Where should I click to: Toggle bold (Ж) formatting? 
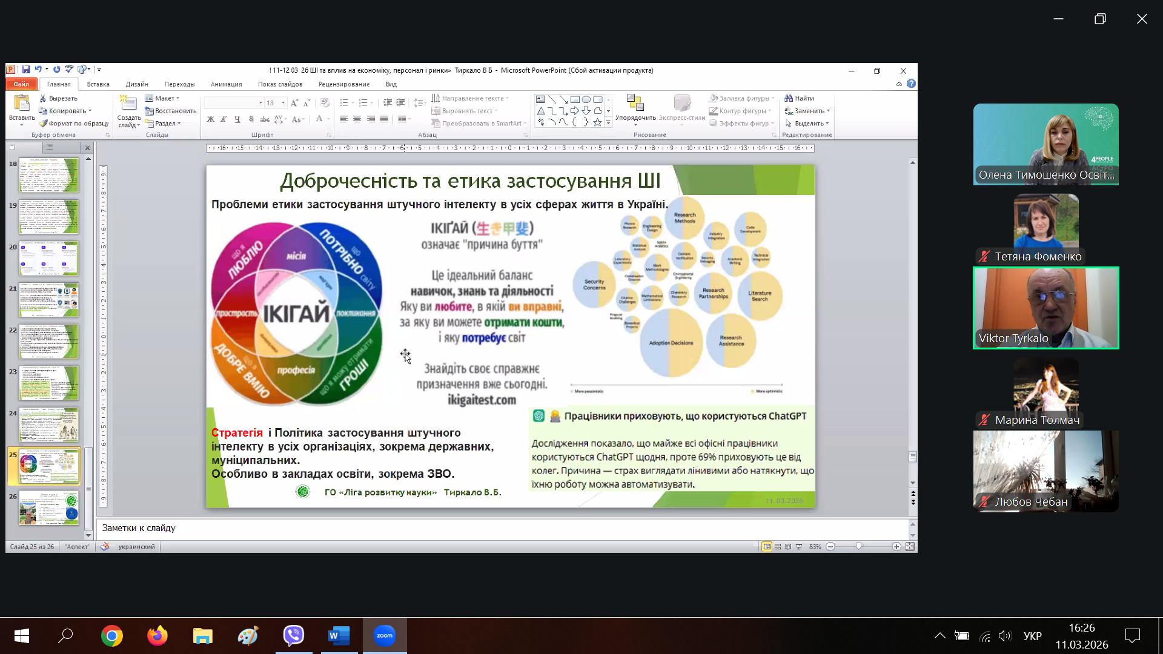(210, 119)
